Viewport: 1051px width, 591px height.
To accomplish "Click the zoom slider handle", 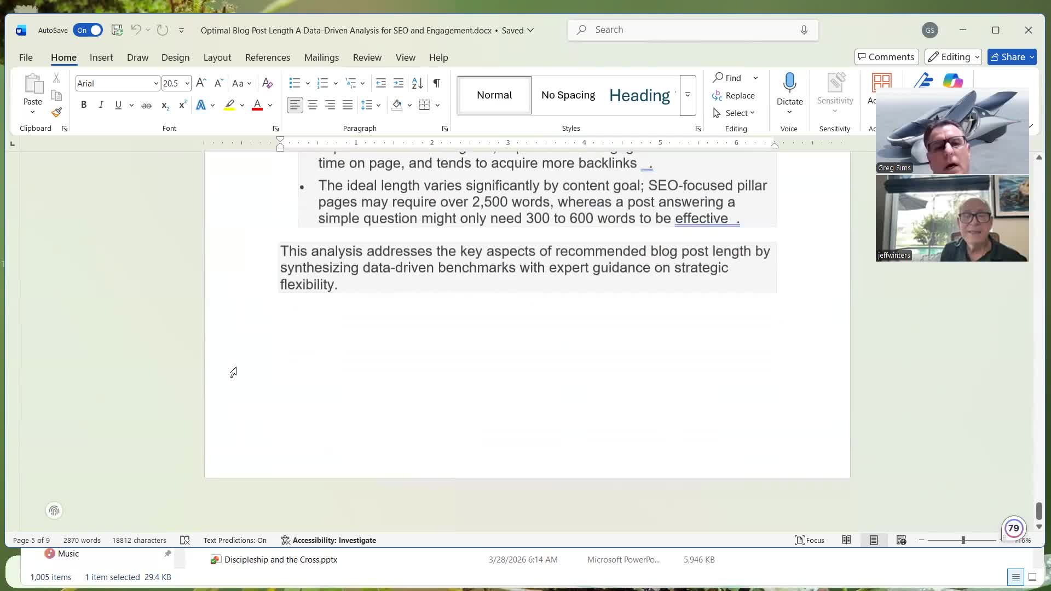I will coord(963,540).
